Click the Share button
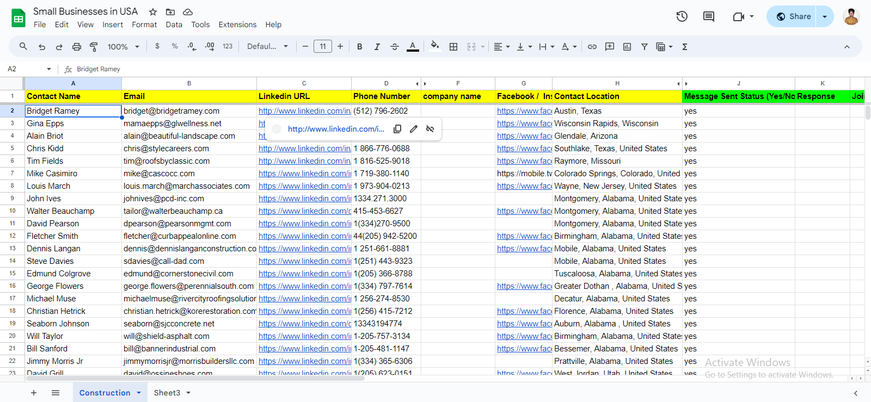This screenshot has height=402, width=871. click(x=794, y=16)
